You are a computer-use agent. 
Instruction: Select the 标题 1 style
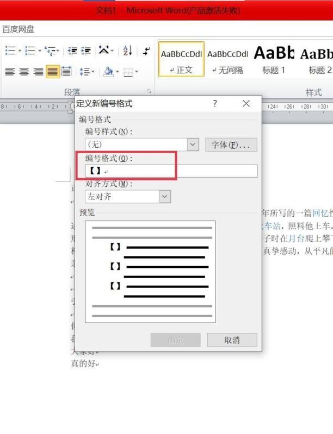(274, 59)
